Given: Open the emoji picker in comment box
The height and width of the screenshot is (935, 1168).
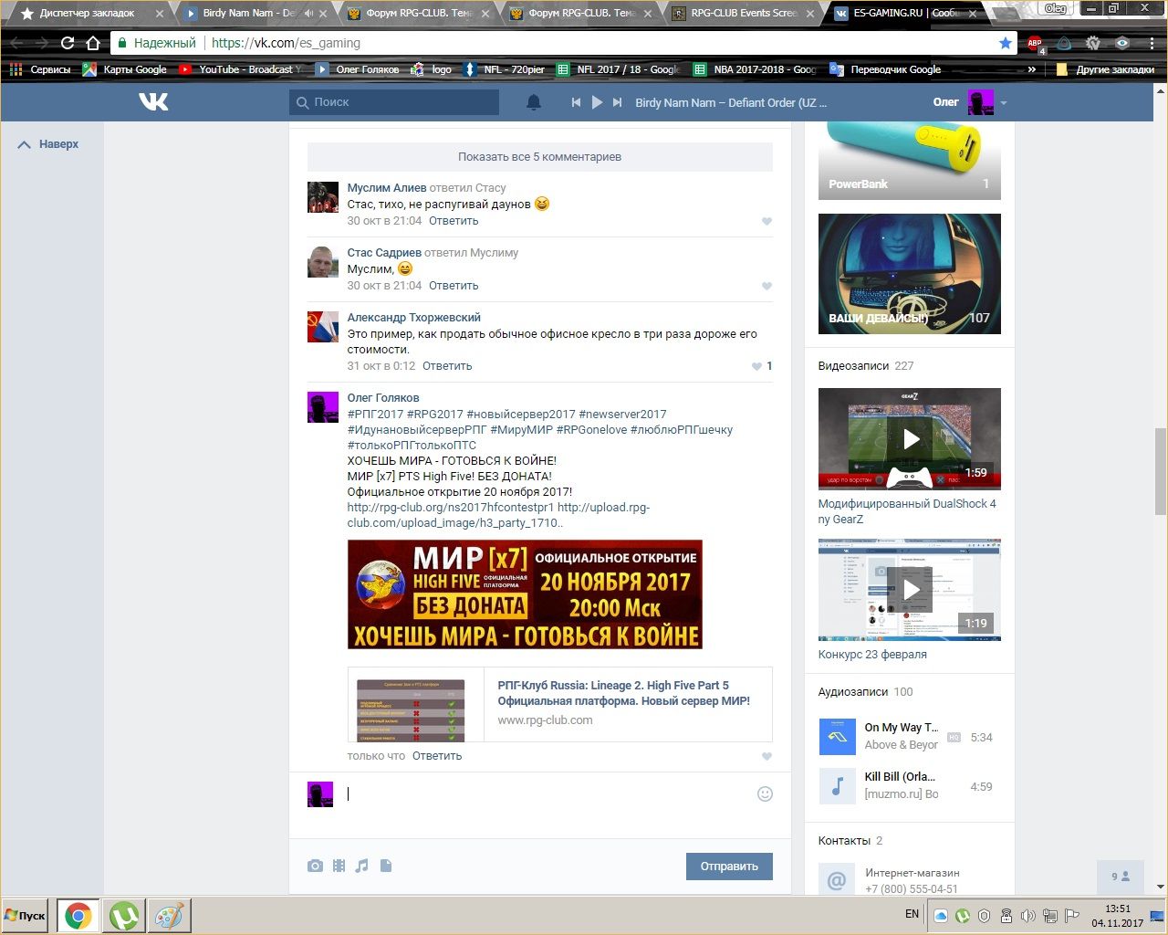Looking at the screenshot, I should tap(765, 794).
